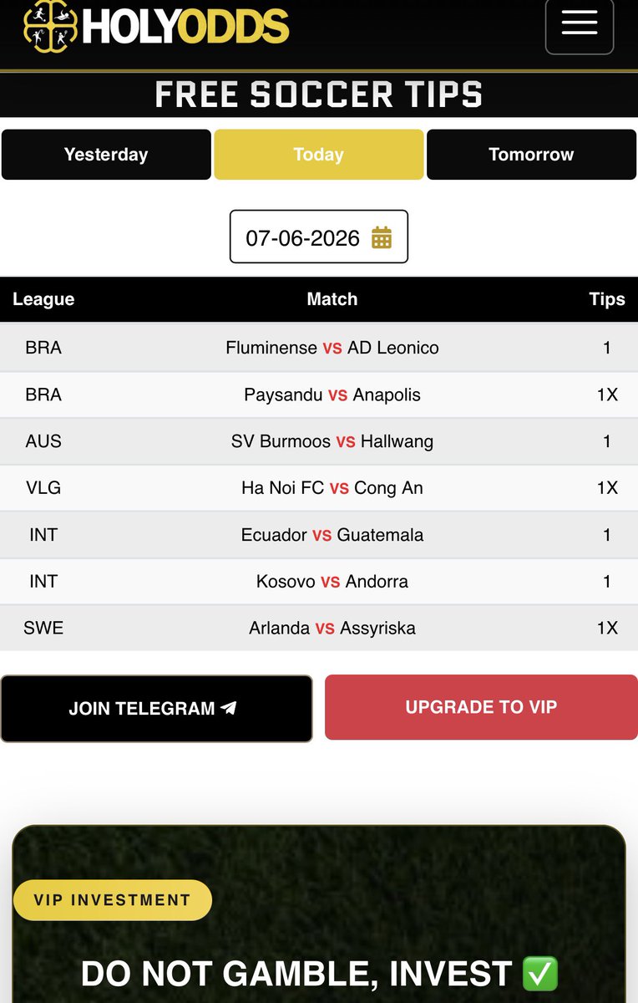The width and height of the screenshot is (638, 1003).
Task: Click the HOLYODDS wordmark text
Action: [x=185, y=28]
